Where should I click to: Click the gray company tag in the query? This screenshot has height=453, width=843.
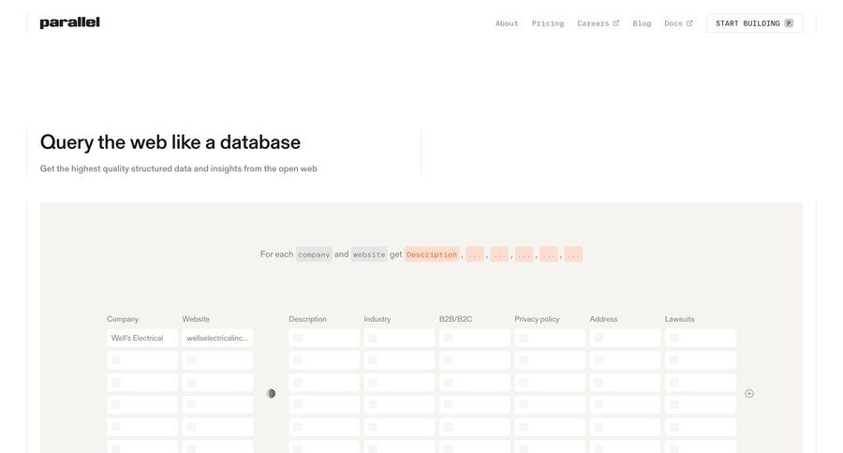coord(314,255)
